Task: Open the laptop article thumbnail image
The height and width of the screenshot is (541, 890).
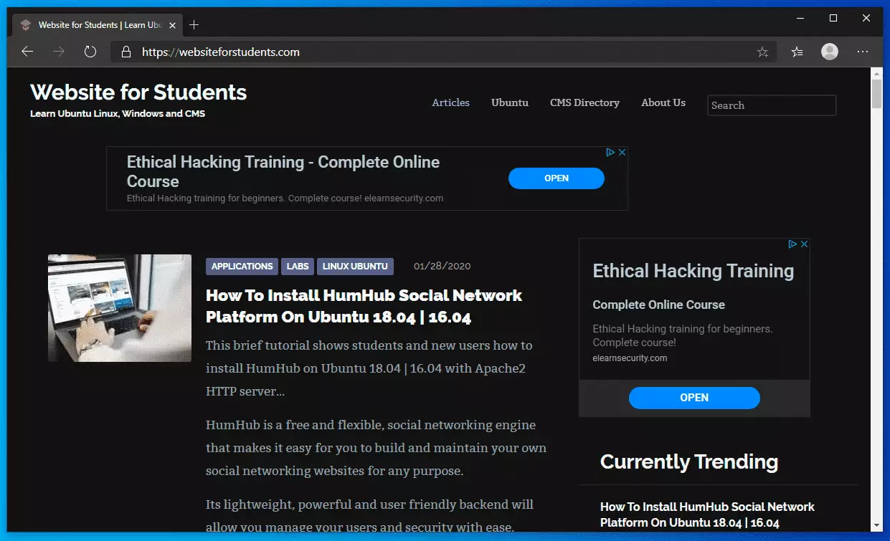Action: click(120, 308)
